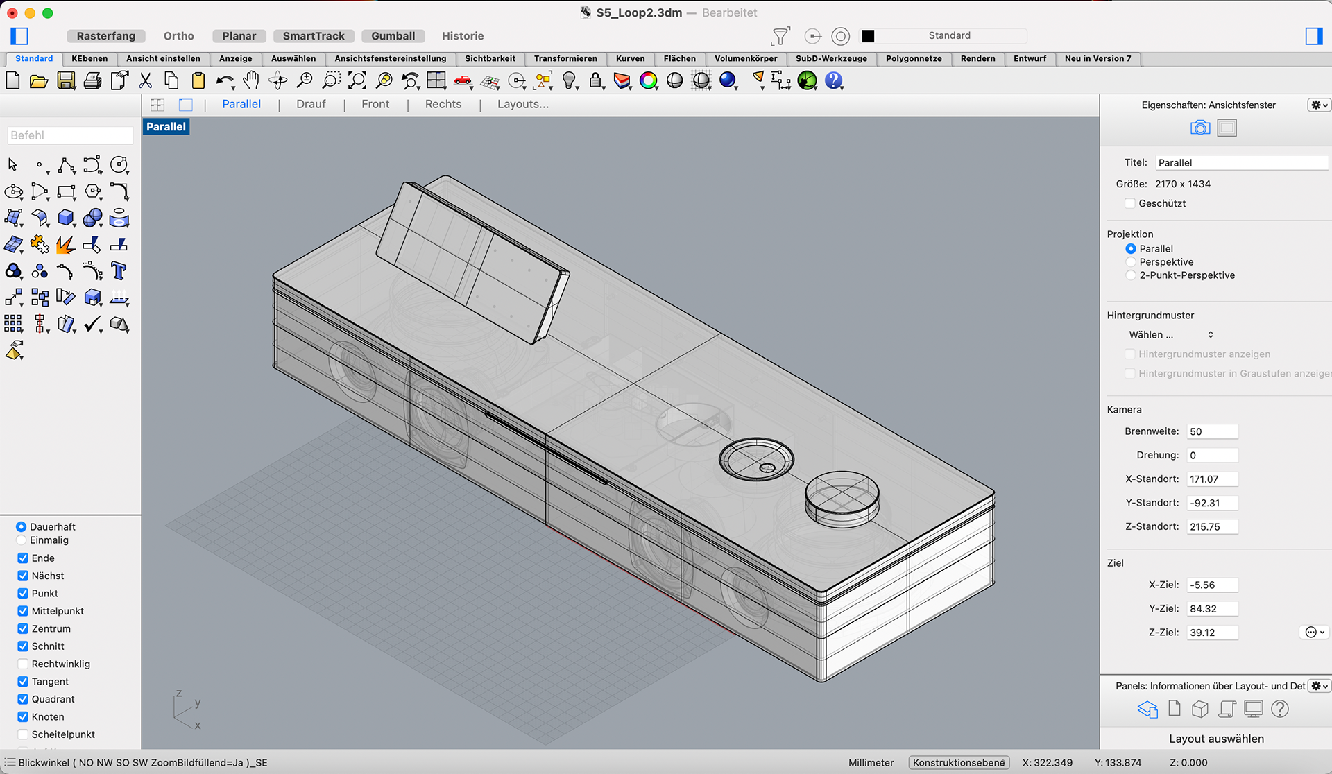The height and width of the screenshot is (774, 1332).
Task: Click the lock objects icon
Action: (x=595, y=81)
